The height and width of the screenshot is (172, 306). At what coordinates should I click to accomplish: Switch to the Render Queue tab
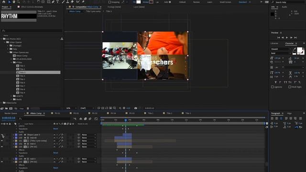coord(11,113)
